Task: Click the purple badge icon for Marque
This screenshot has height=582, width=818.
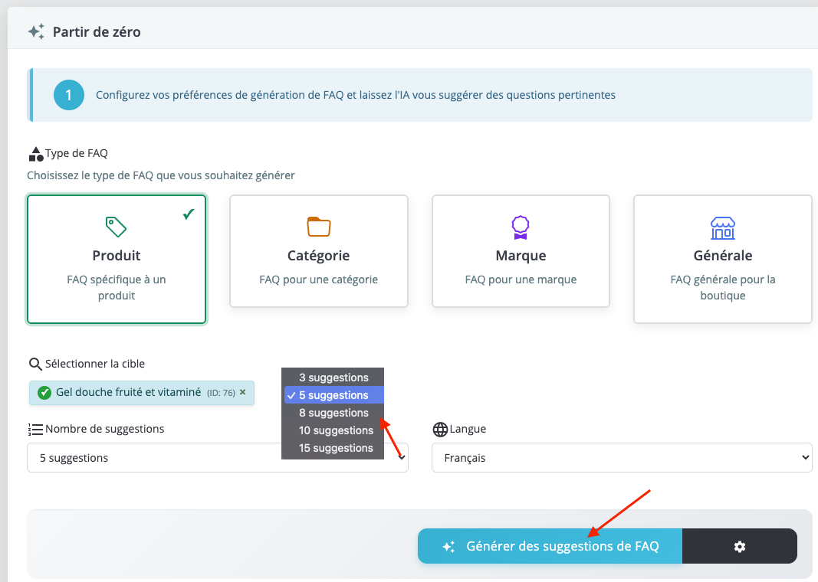Action: [521, 227]
